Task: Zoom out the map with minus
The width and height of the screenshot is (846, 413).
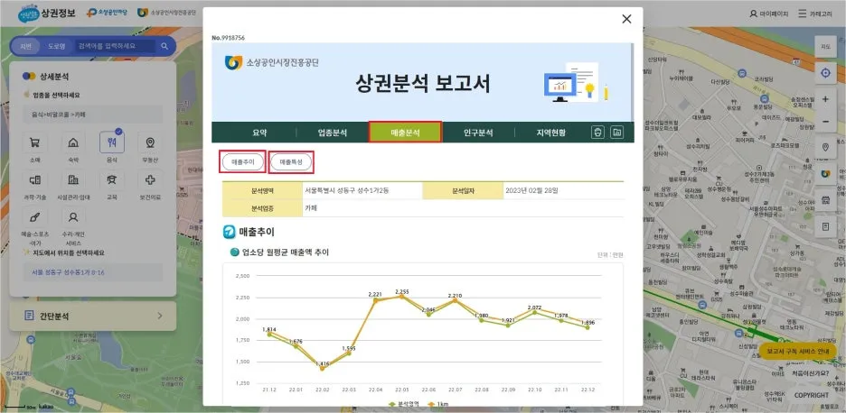Action: tap(825, 122)
